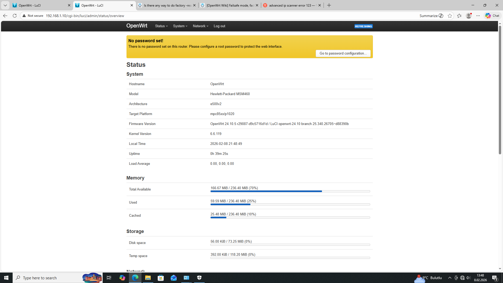Open the taskbar clock and date
The image size is (503, 283).
click(480, 278)
